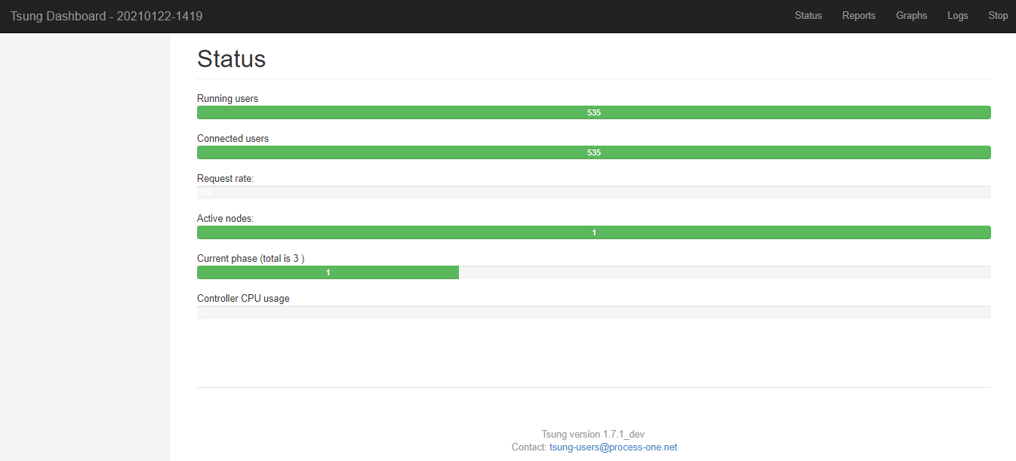
Task: Click the "Connected users" text label
Action: coord(232,138)
